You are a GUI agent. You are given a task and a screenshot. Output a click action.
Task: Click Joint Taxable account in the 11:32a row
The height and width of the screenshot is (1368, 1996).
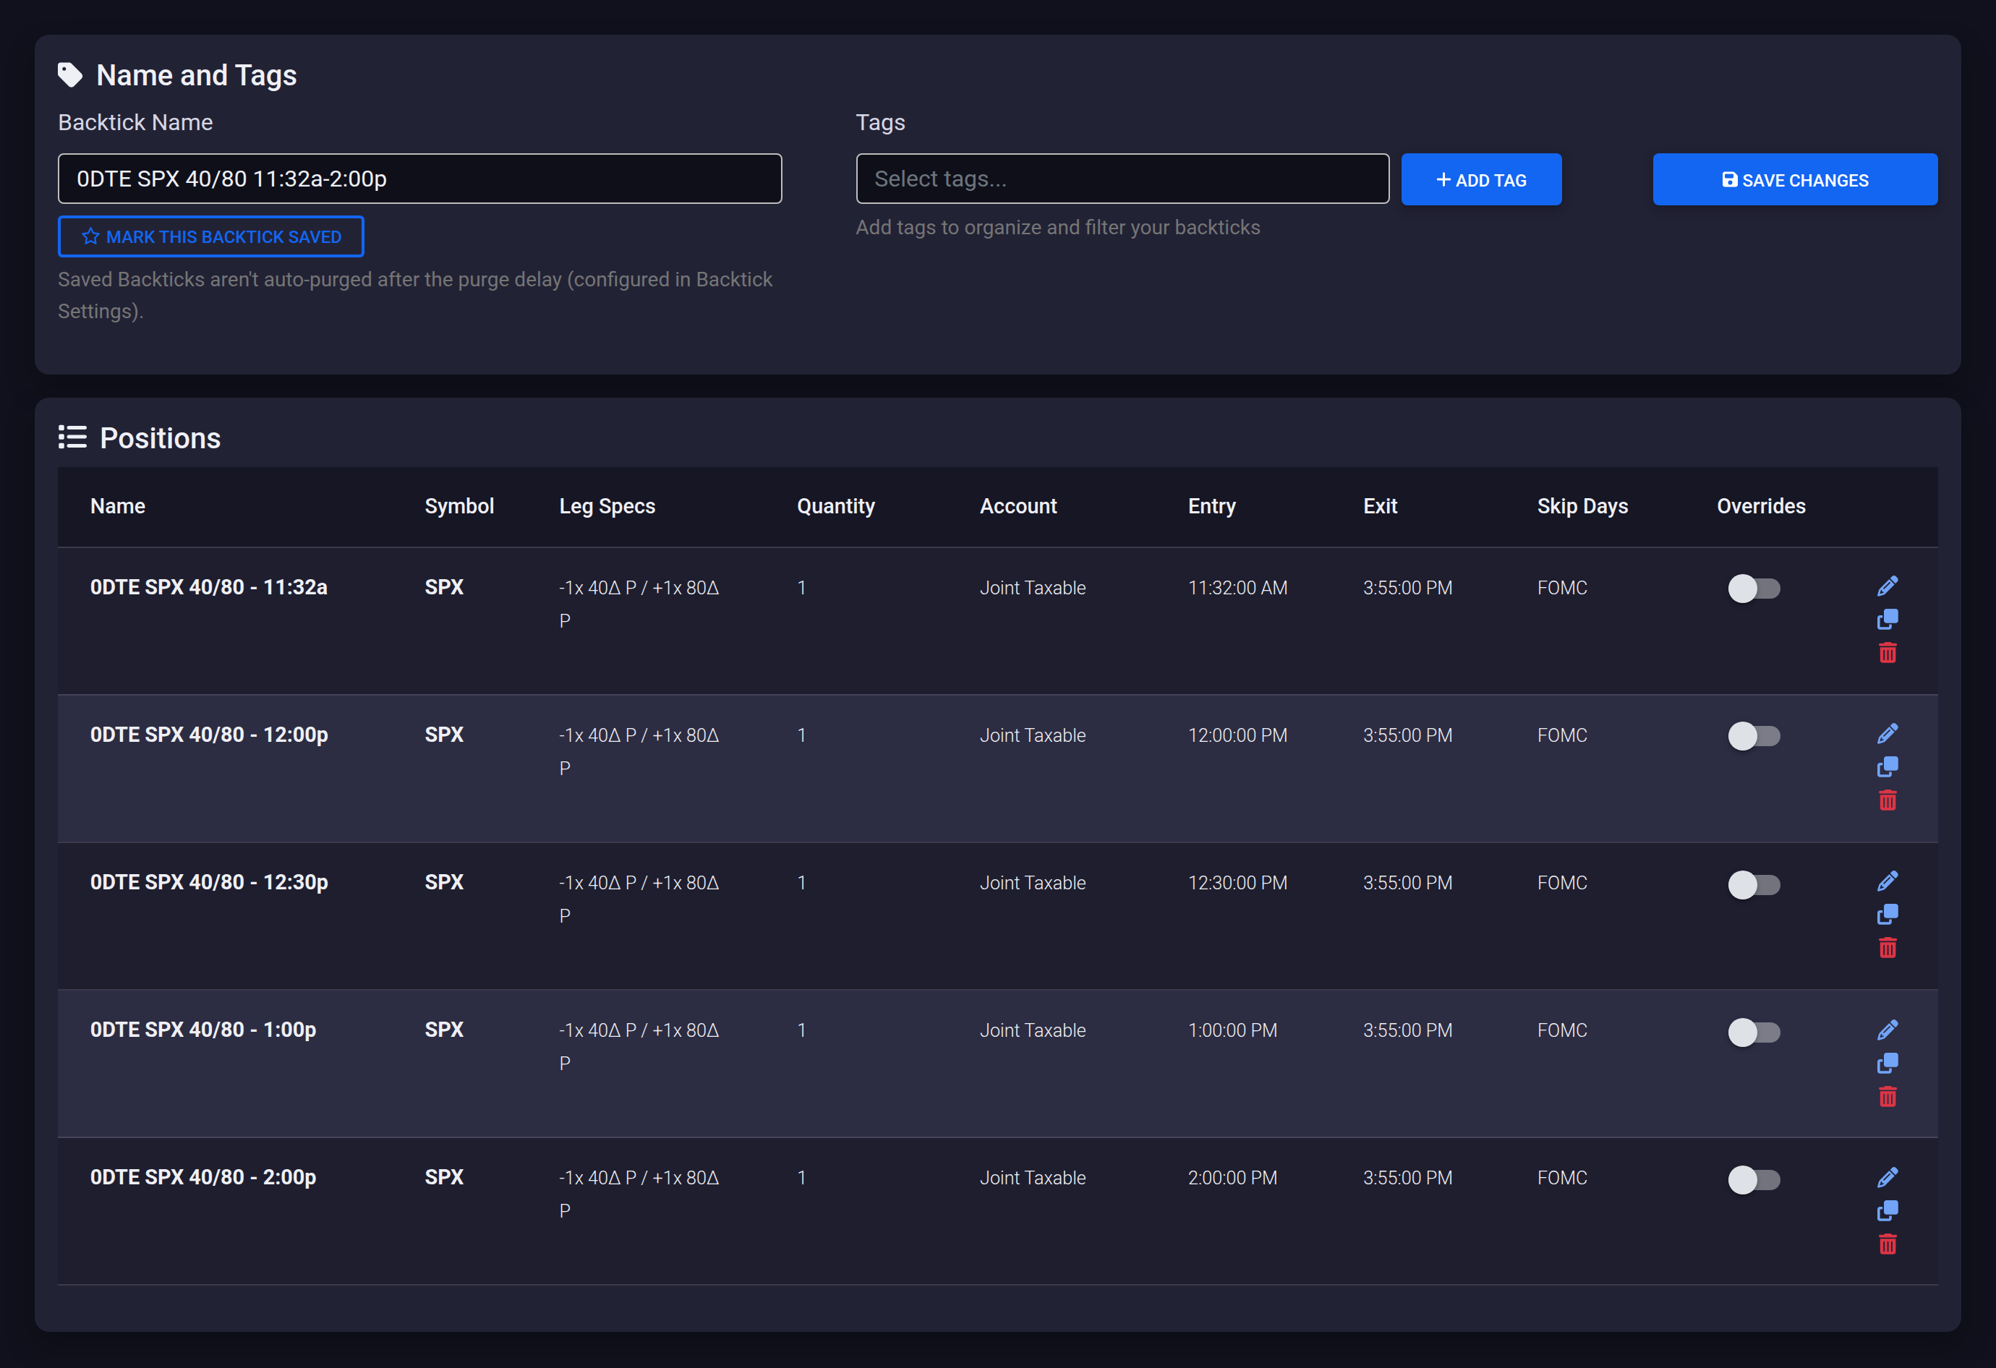pyautogui.click(x=1033, y=587)
